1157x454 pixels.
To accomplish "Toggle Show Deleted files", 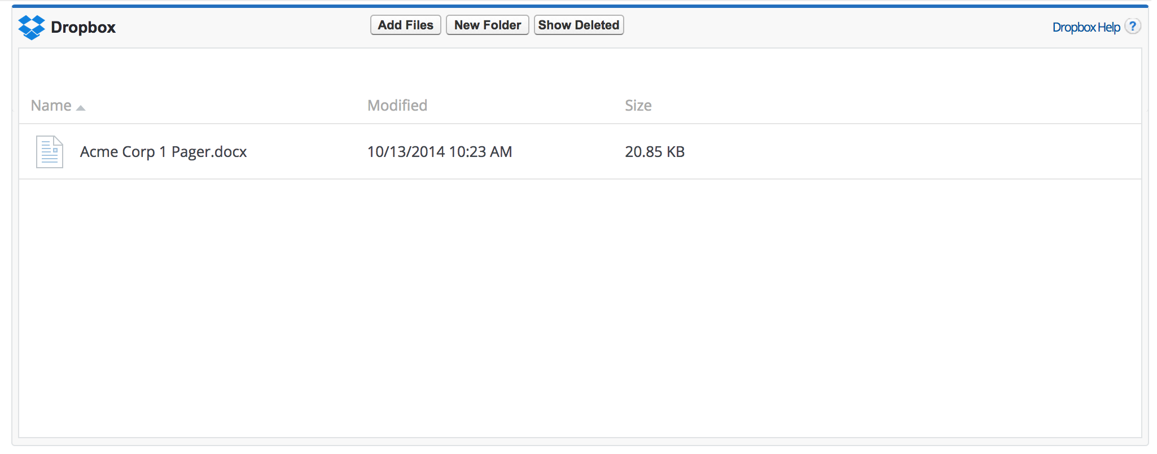I will point(578,25).
